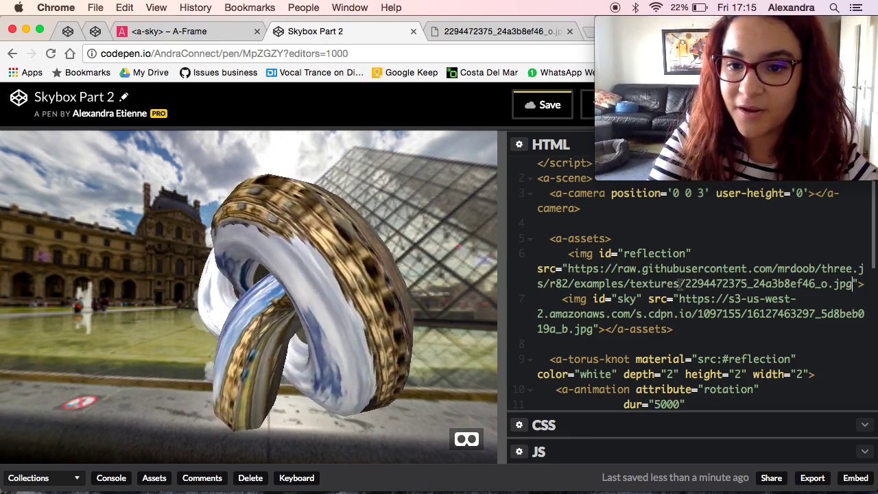Toggle the Console panel

pos(111,478)
